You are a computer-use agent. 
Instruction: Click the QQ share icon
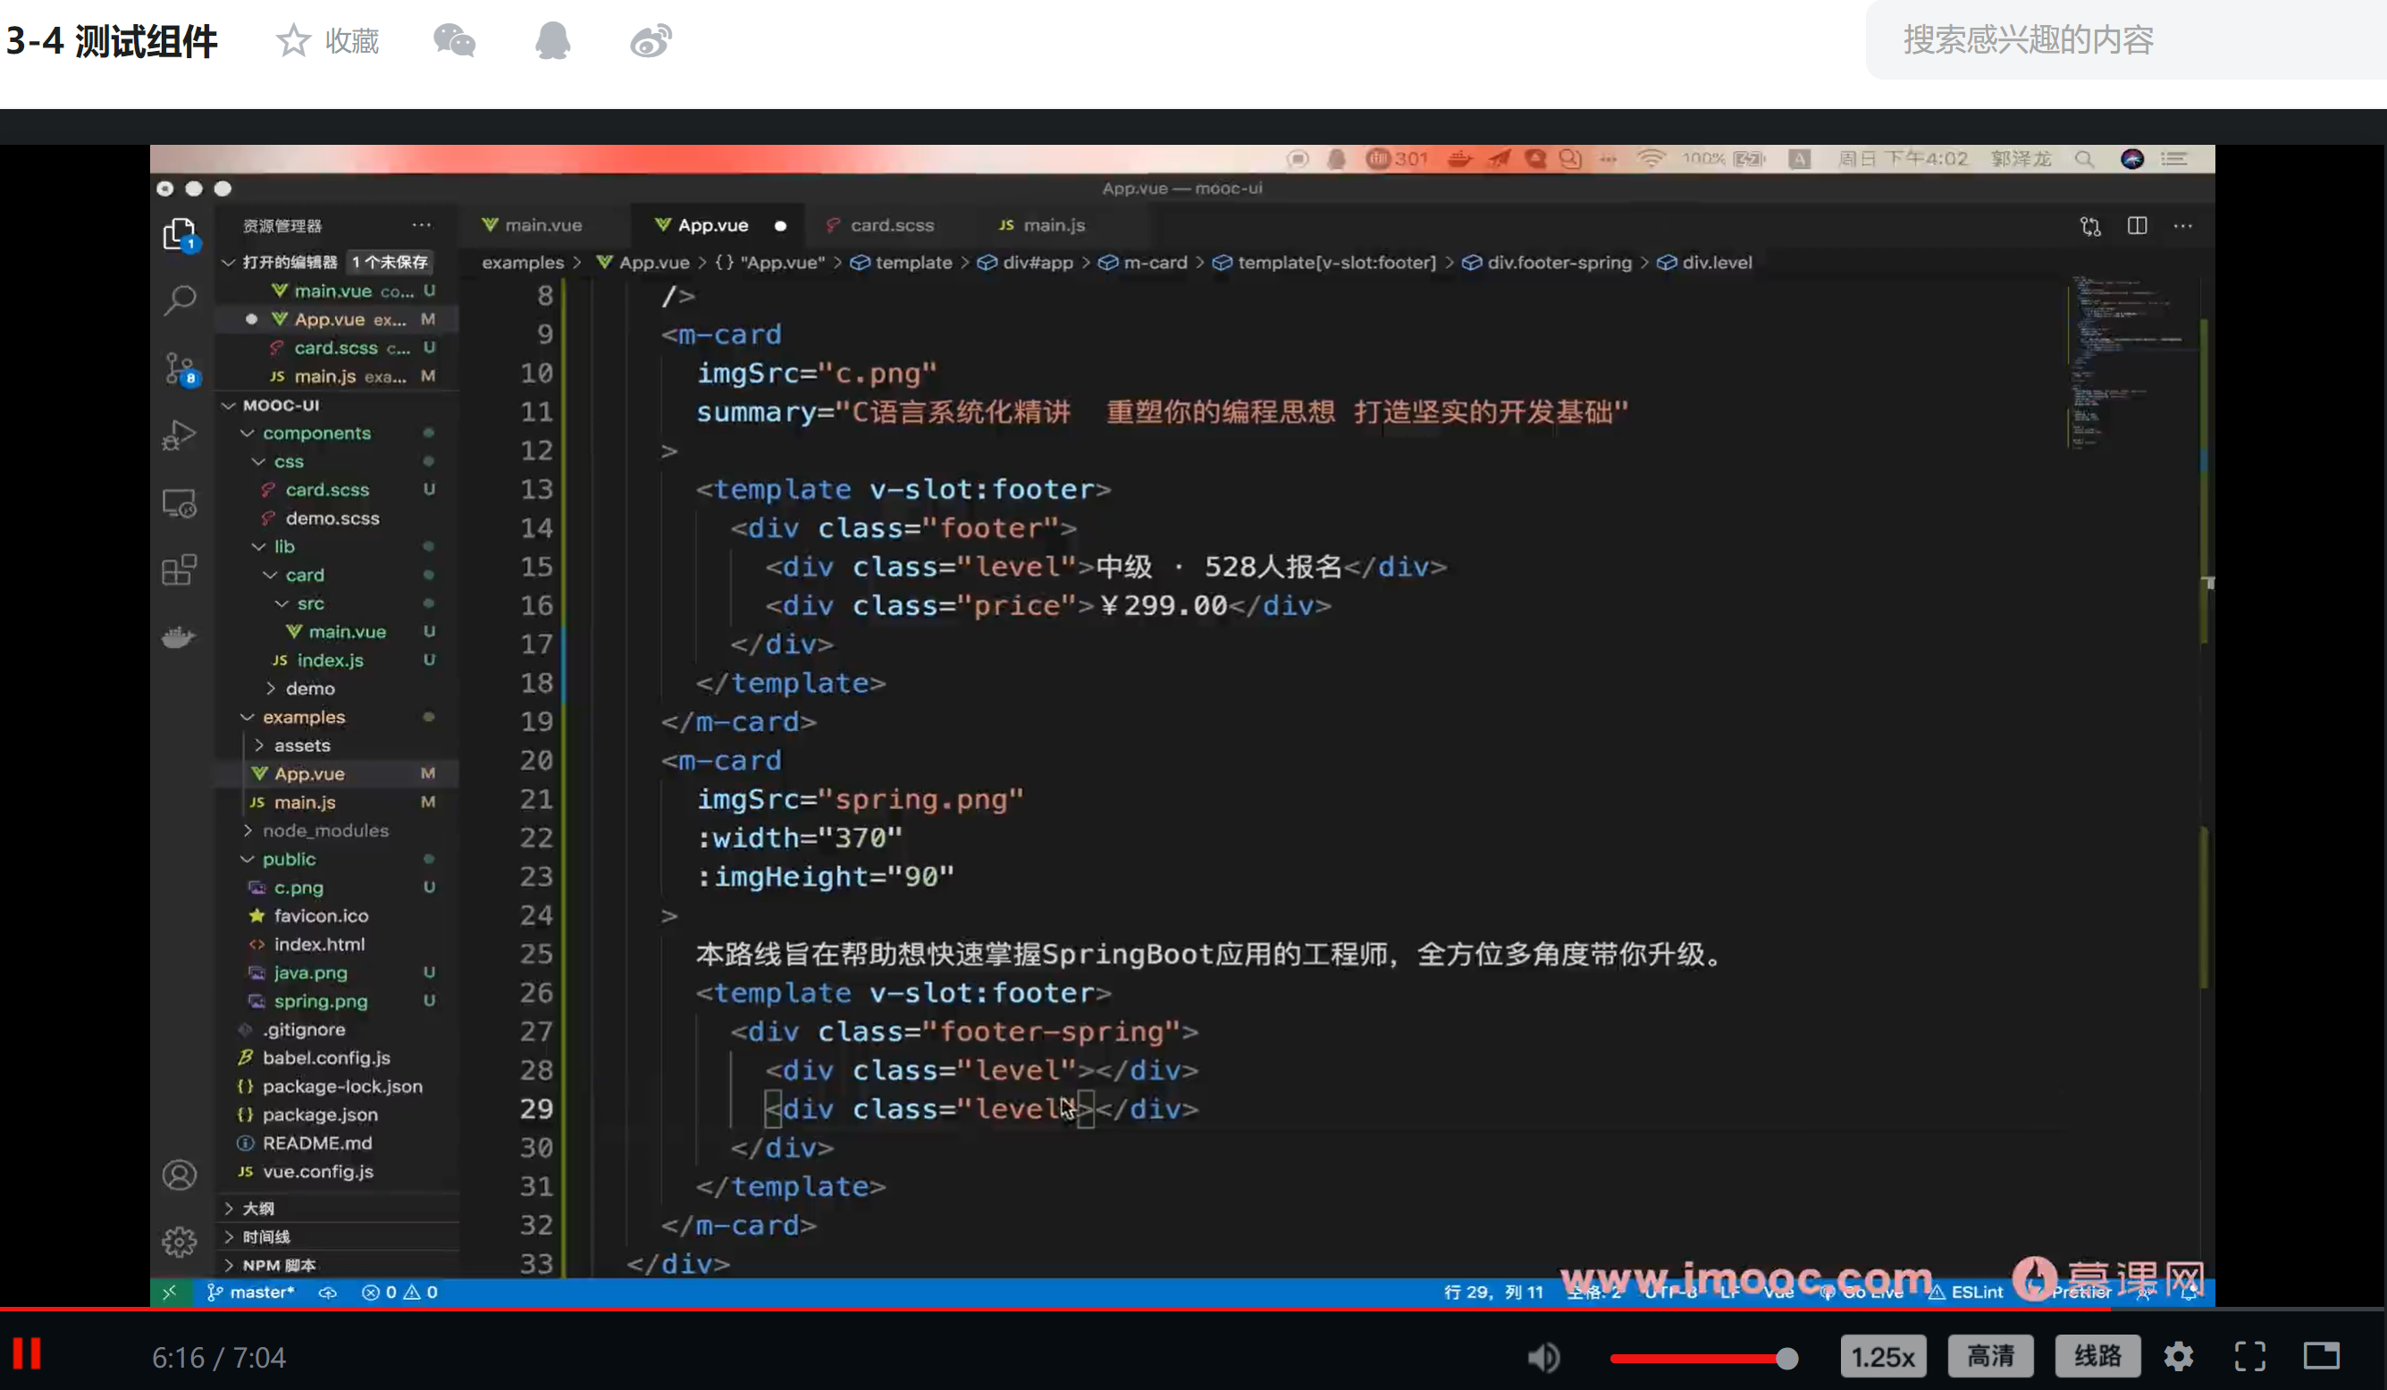(552, 41)
